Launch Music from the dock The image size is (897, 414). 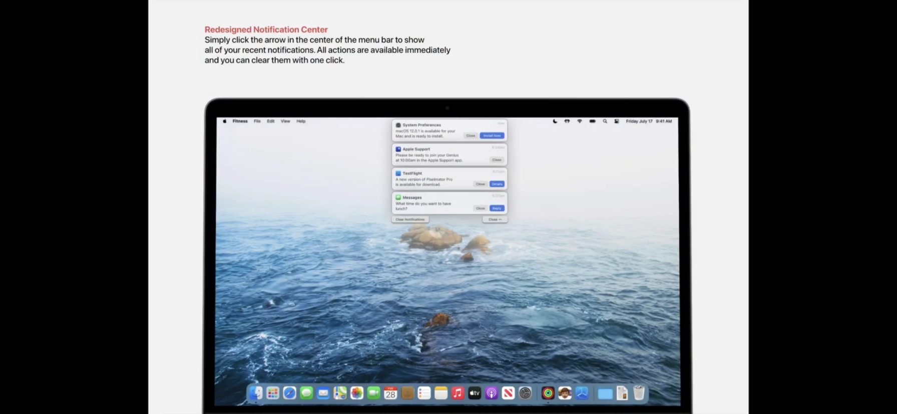point(458,393)
